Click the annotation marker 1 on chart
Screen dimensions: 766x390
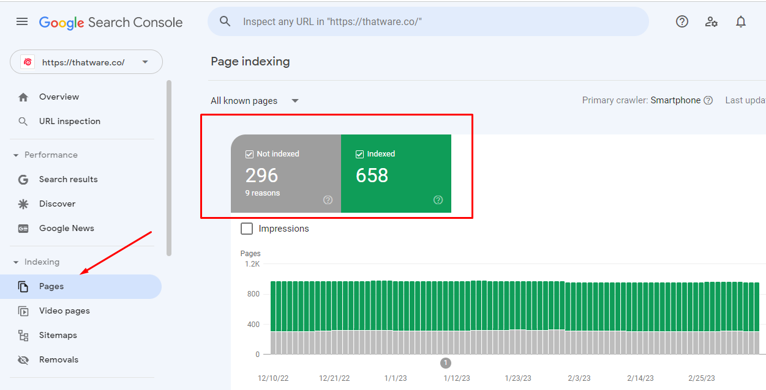(x=446, y=363)
